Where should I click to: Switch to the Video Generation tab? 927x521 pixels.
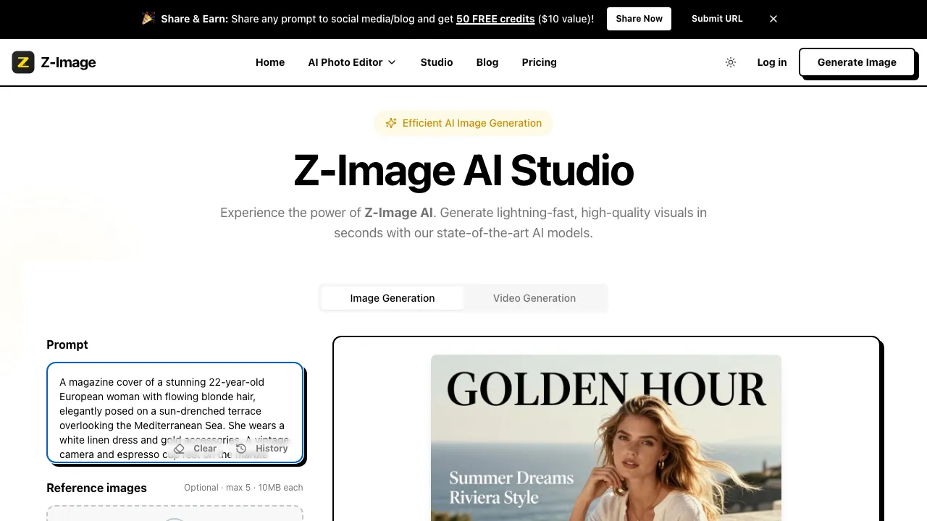[534, 298]
